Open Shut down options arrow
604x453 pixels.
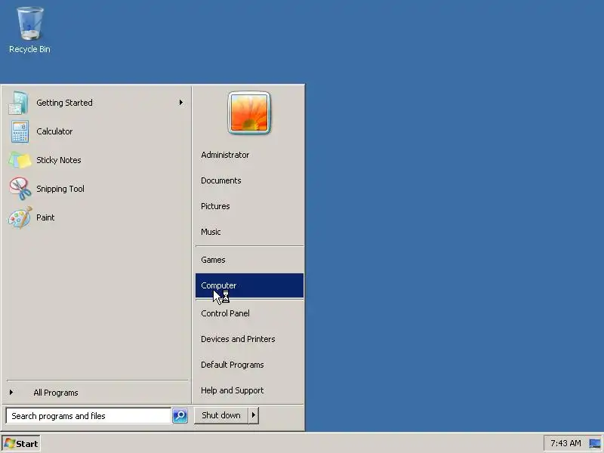pos(253,415)
